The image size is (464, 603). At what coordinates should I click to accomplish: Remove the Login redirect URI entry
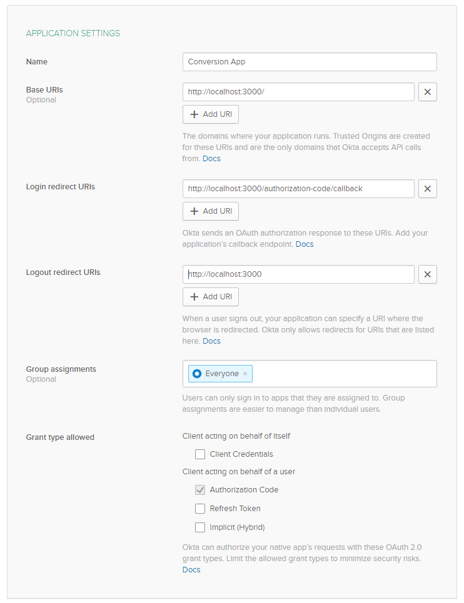coord(427,189)
